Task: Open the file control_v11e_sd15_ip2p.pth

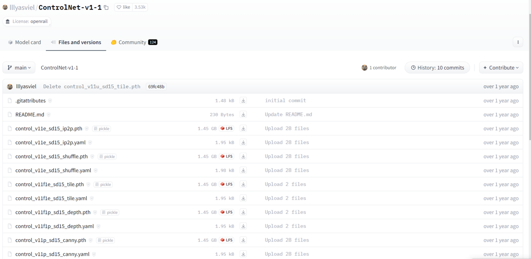Action: click(49, 129)
